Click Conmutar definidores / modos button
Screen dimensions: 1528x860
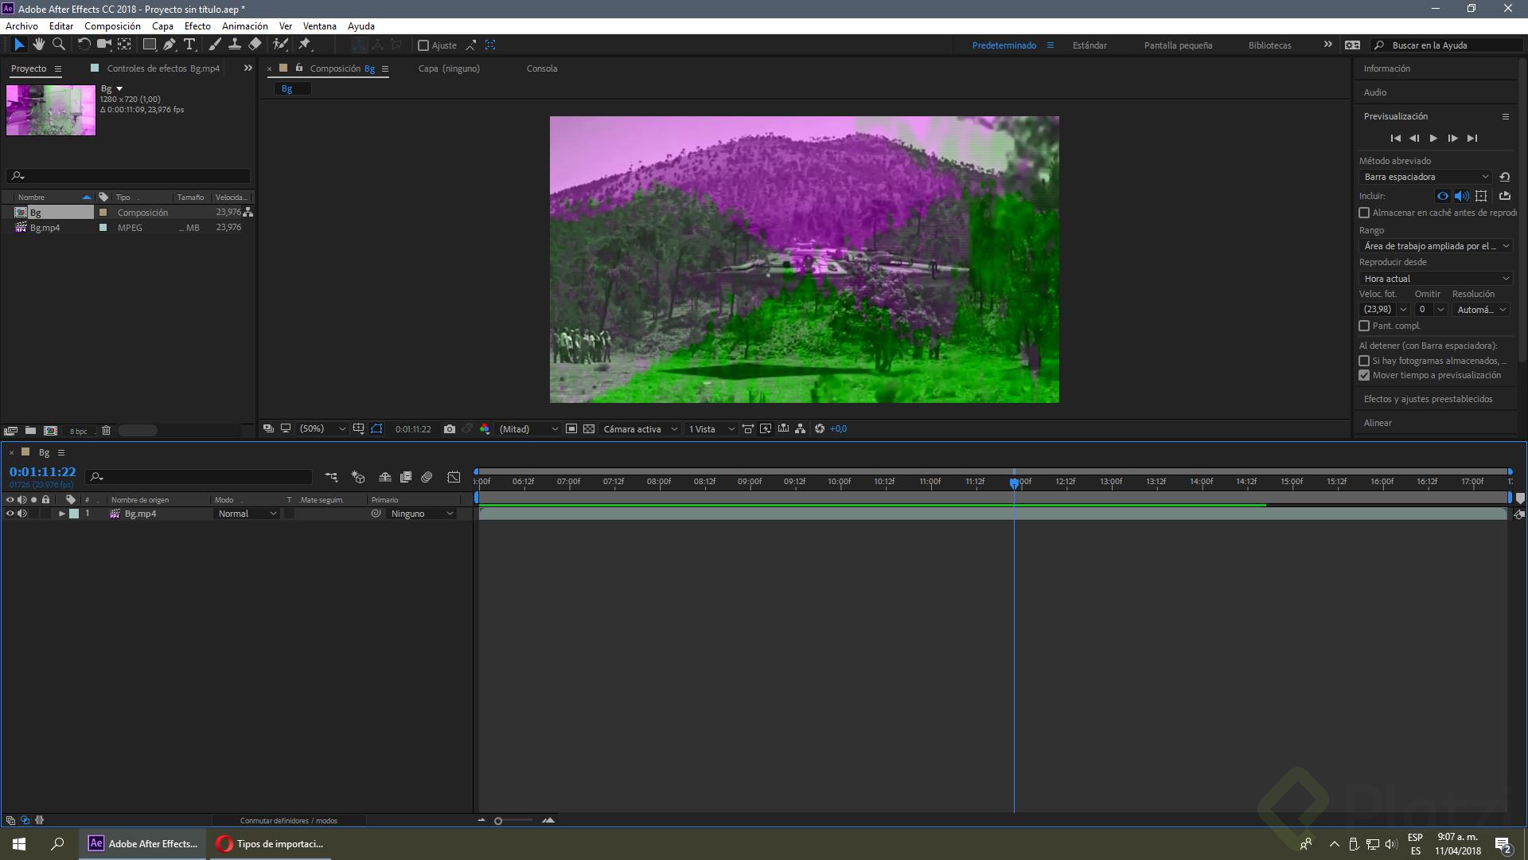(288, 820)
